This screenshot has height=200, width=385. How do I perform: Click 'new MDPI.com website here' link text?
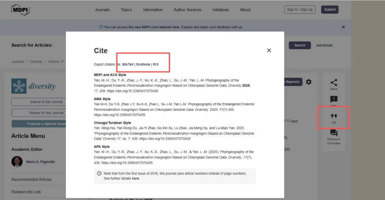(154, 27)
